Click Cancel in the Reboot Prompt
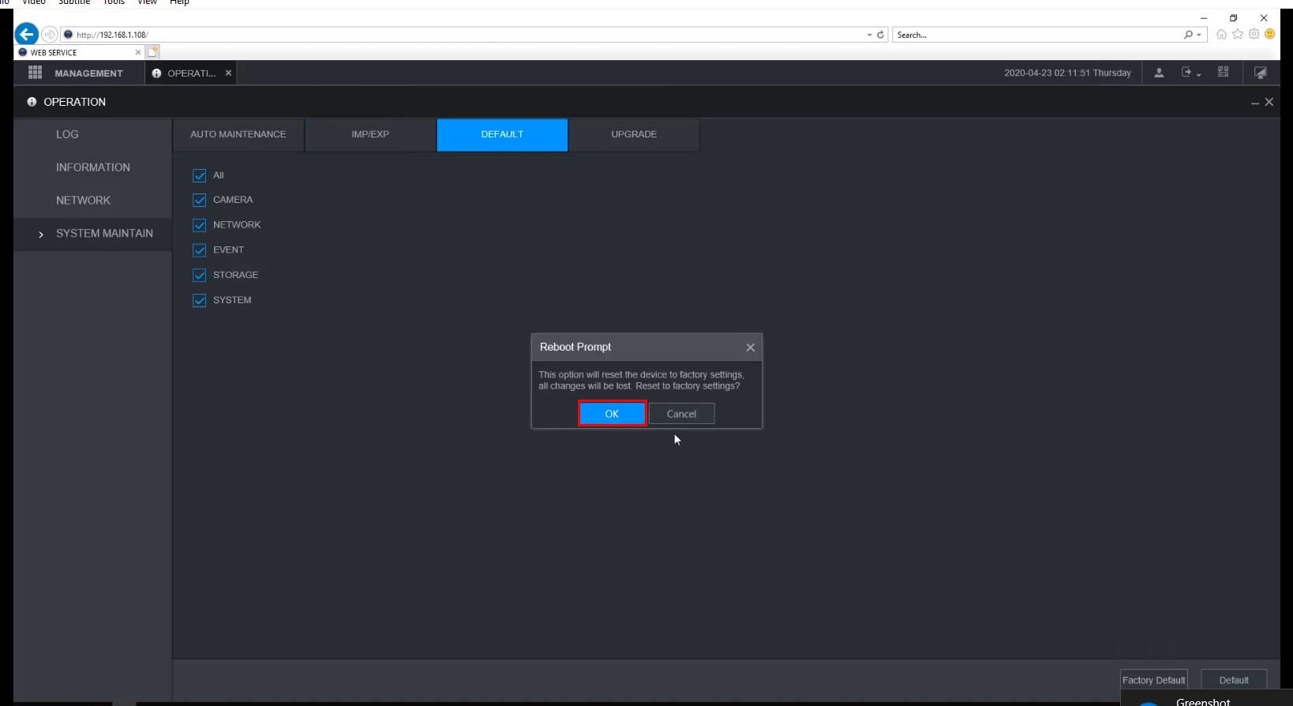The image size is (1293, 706). 681,414
